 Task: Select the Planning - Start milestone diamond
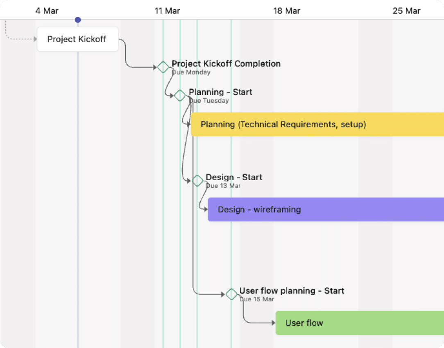coord(180,95)
